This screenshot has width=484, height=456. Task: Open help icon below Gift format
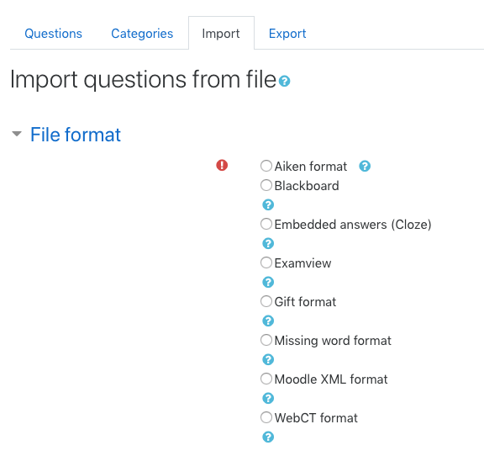click(268, 321)
